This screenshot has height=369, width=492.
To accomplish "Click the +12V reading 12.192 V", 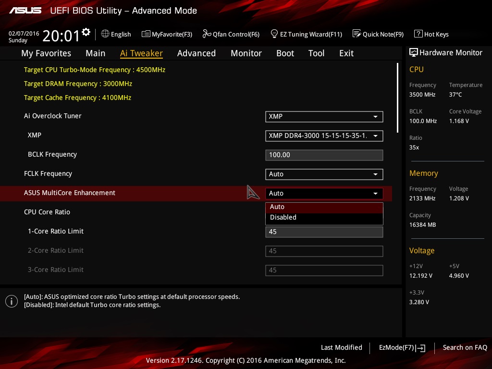I will [x=420, y=276].
